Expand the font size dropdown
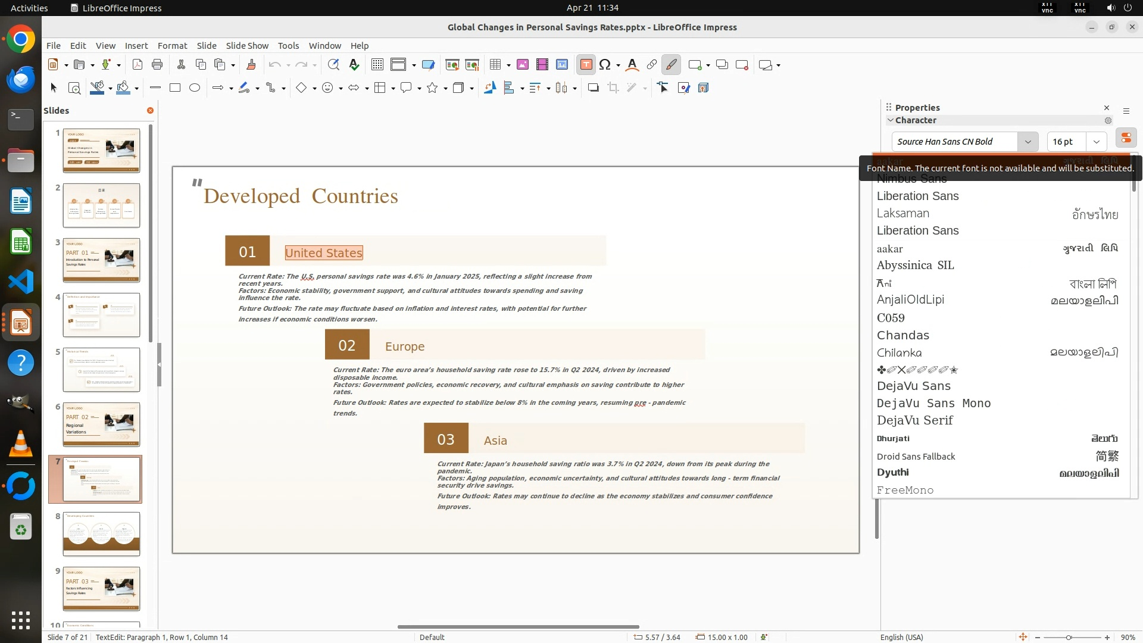This screenshot has width=1143, height=643. click(1096, 142)
